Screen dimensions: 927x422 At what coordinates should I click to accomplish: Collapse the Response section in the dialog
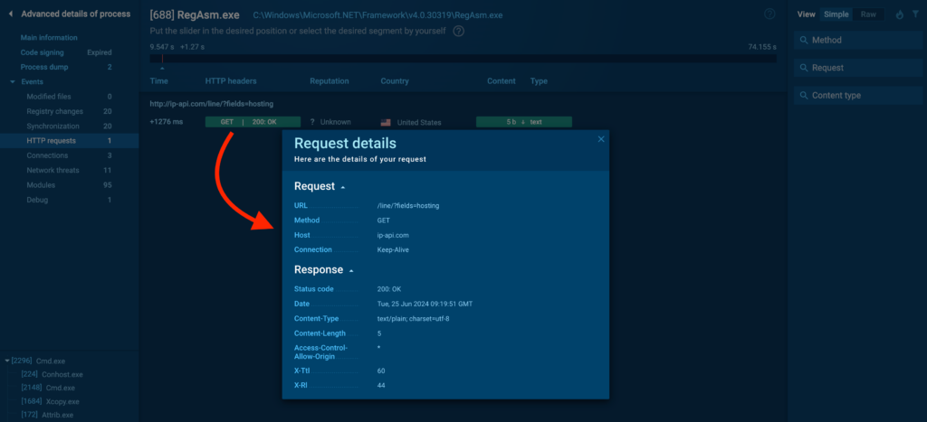click(351, 270)
